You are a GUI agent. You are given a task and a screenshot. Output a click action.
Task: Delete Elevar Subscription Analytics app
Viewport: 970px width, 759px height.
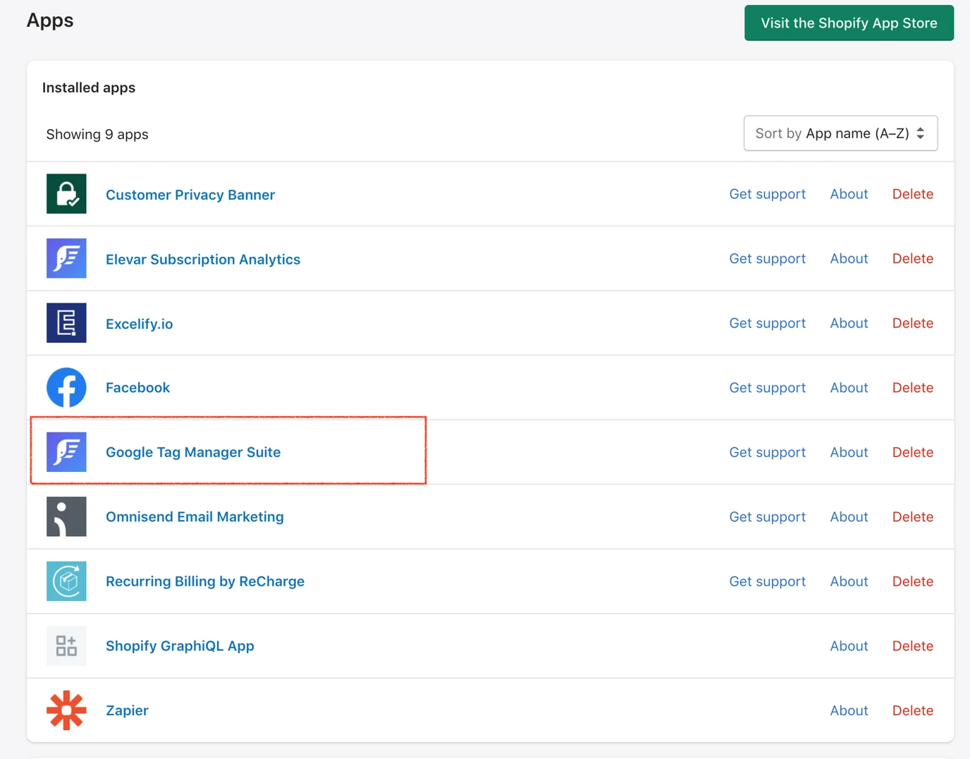click(x=912, y=258)
